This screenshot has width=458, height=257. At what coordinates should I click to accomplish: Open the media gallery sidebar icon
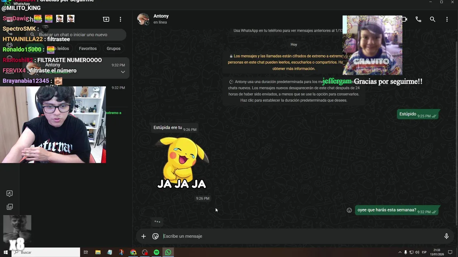click(10, 207)
